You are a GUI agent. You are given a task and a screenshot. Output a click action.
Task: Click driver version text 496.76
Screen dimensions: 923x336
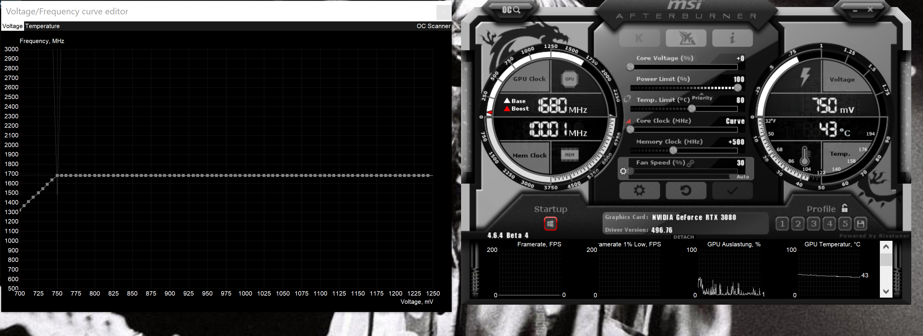[661, 230]
